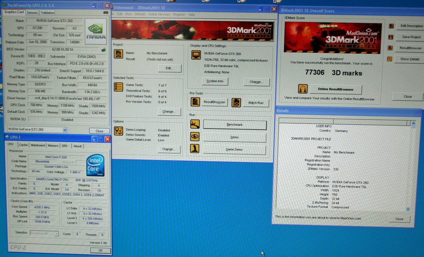Click Close in the Details window
Viewport: 424px width, 257px height.
(x=399, y=219)
